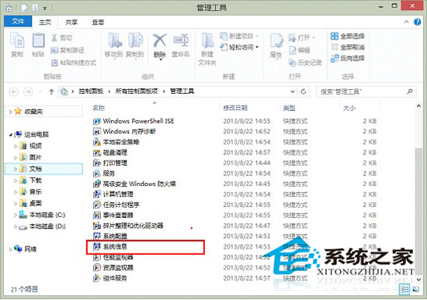Click Copy path (复制路径) in ribbon
The width and height of the screenshot is (427, 300).
68,50
